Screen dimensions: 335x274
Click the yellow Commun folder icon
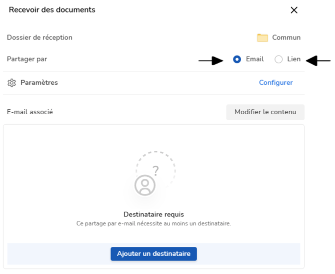[x=262, y=38]
